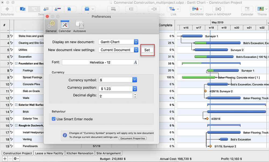The height and width of the screenshot is (162, 269).
Task: Click the Decimal digits stepper
Action: (135, 96)
